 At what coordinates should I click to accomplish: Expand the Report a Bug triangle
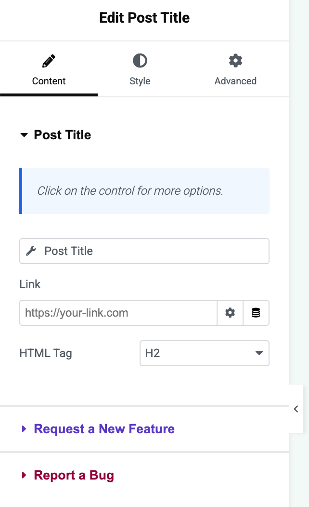tap(24, 476)
